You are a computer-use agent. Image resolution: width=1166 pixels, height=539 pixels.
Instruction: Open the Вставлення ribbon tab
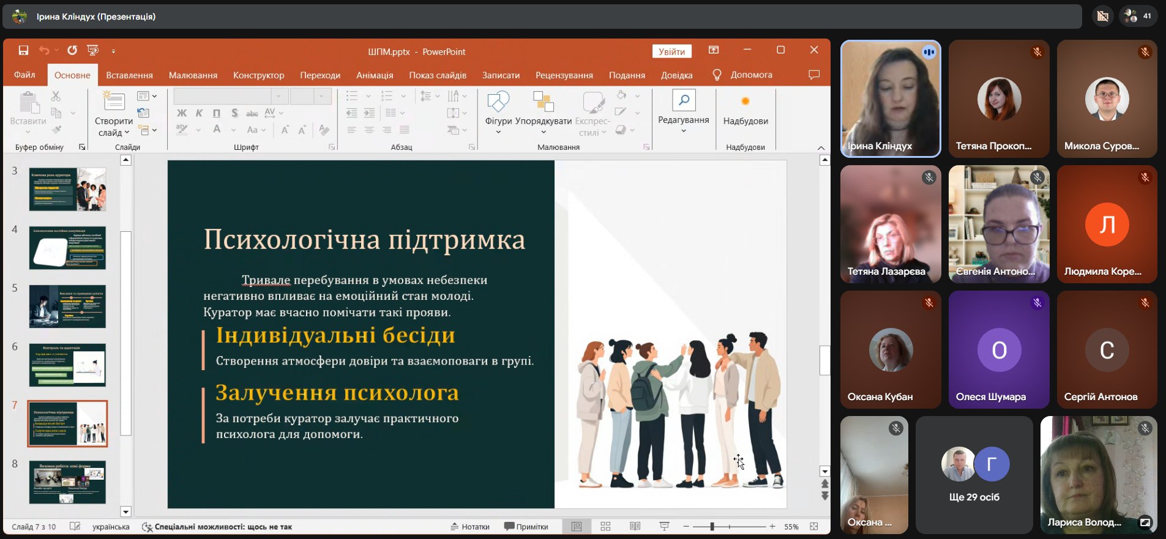tap(129, 75)
